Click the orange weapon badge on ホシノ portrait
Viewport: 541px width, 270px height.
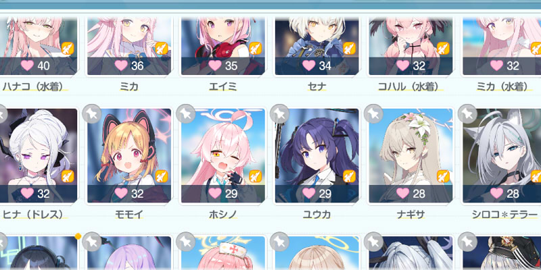click(x=256, y=176)
